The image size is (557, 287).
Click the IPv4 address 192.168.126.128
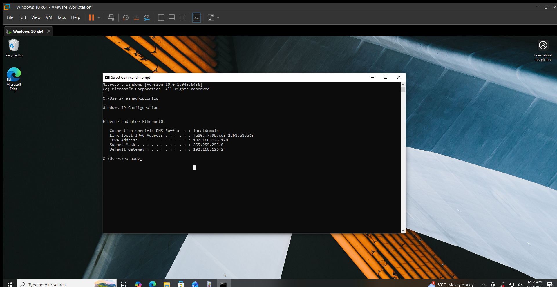(x=211, y=140)
